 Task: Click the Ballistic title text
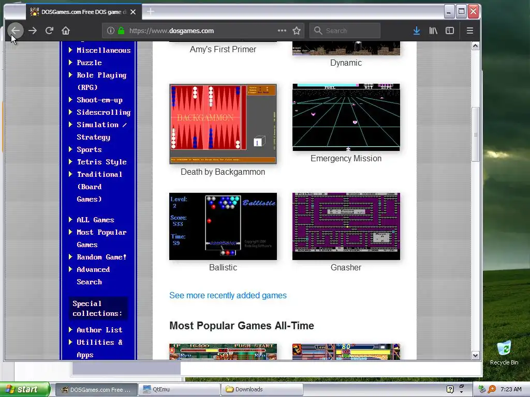coord(223,267)
